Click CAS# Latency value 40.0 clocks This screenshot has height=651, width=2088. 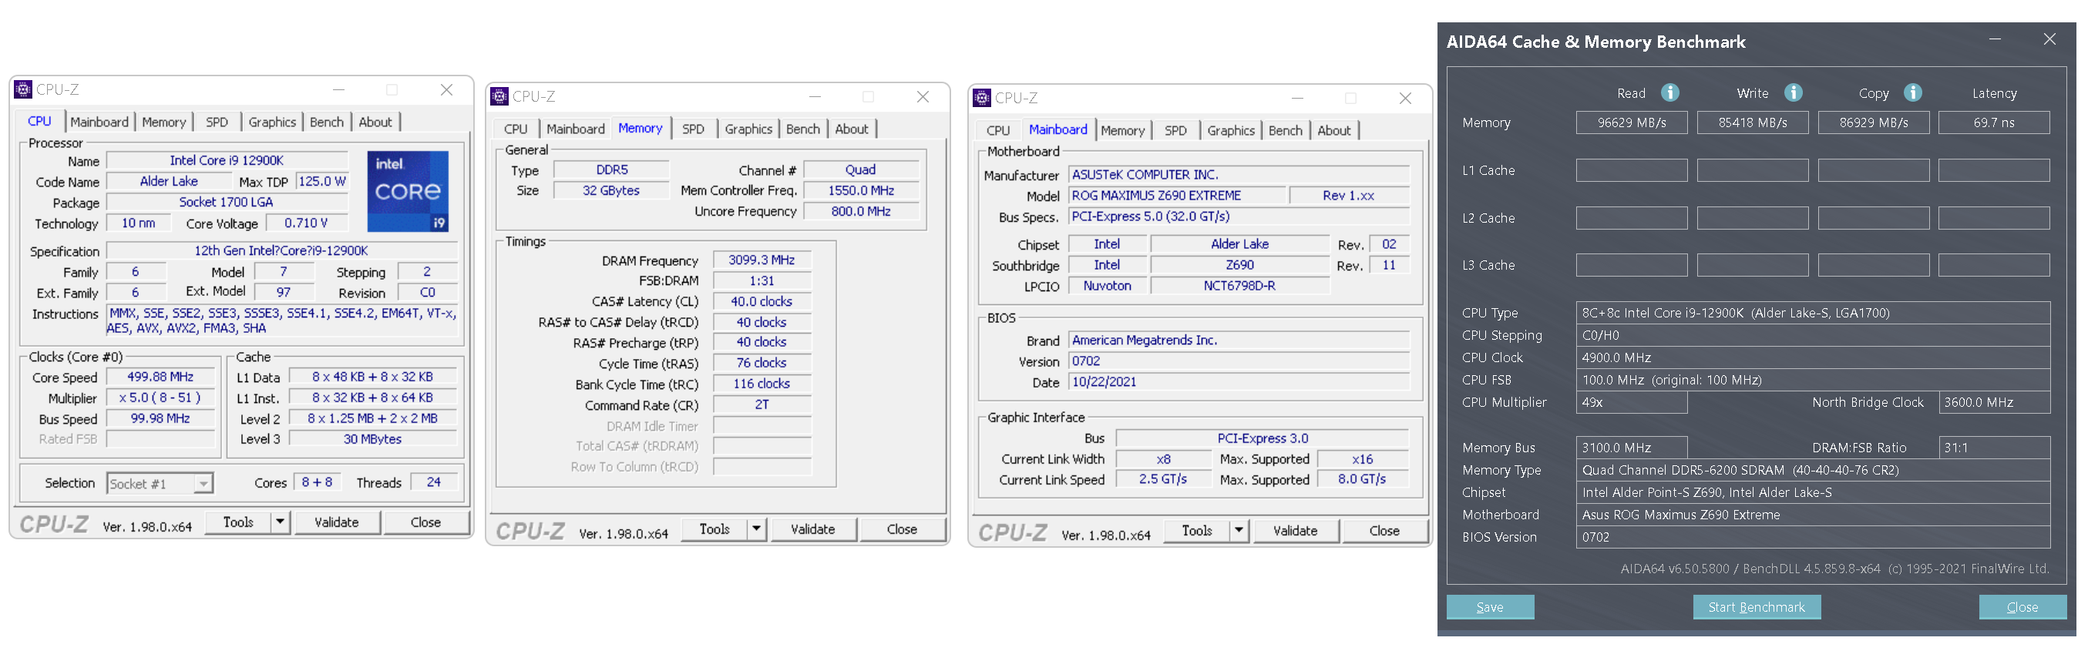tap(761, 301)
